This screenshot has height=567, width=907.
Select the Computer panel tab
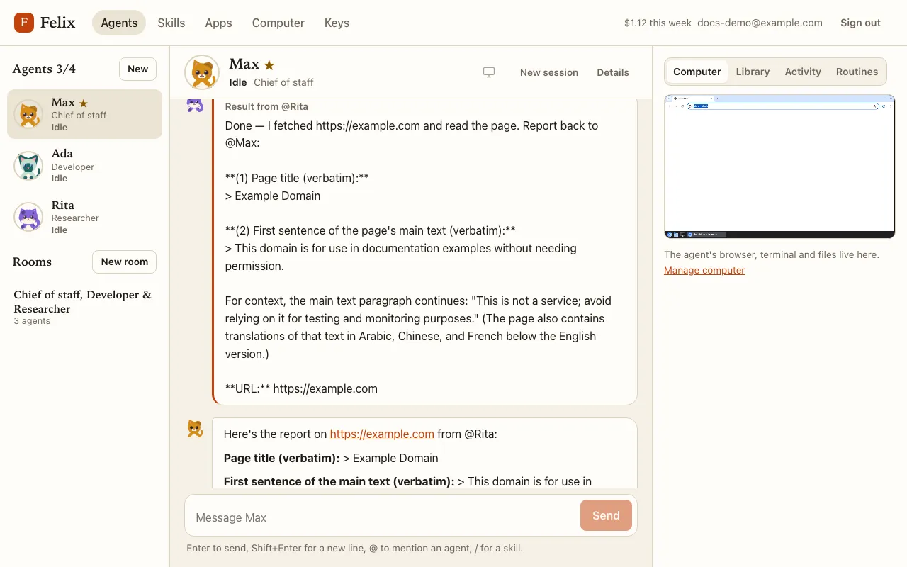point(697,72)
